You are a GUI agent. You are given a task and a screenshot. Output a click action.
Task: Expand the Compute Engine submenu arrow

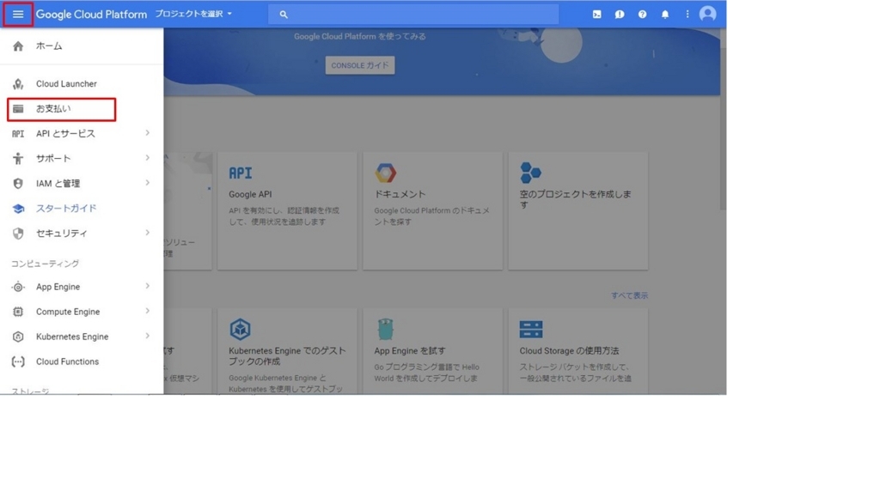coord(148,312)
